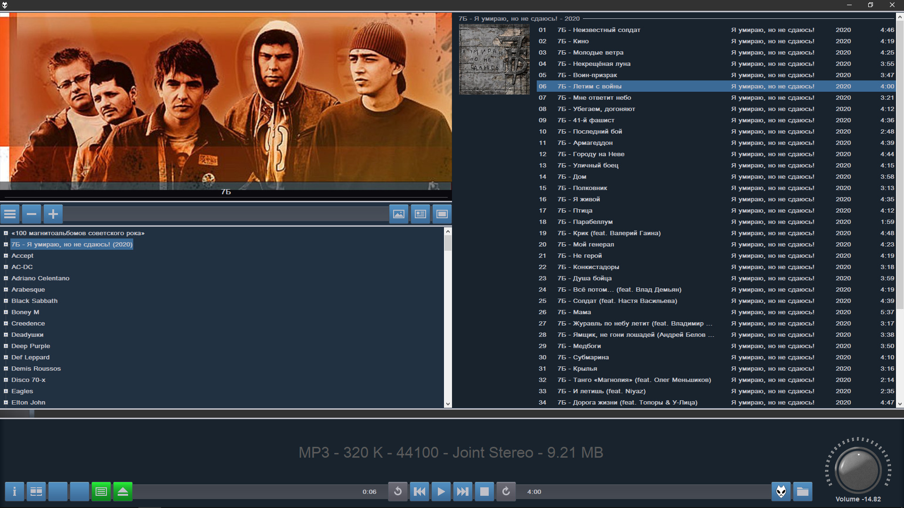Viewport: 904px width, 508px height.
Task: Click the picture view icon
Action: pos(399,214)
